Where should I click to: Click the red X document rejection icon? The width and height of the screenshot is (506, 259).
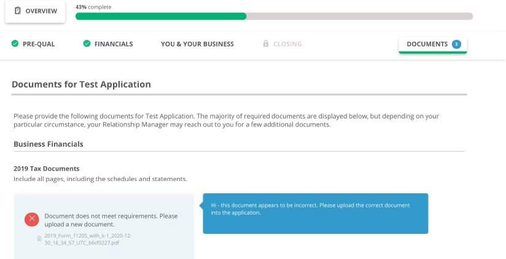point(32,219)
